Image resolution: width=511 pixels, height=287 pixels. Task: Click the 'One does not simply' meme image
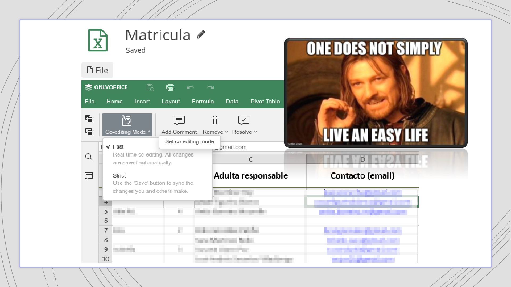(x=376, y=92)
